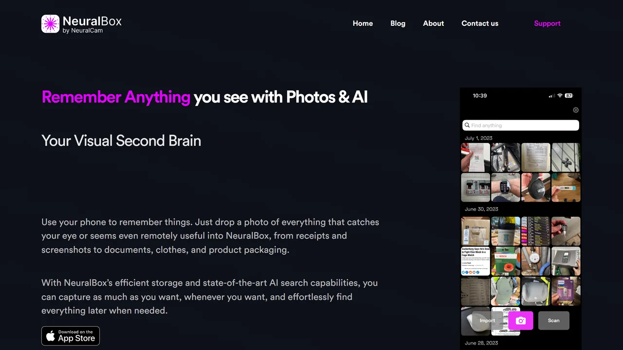Click the 10:39 clock in the phone mockup

(x=479, y=96)
